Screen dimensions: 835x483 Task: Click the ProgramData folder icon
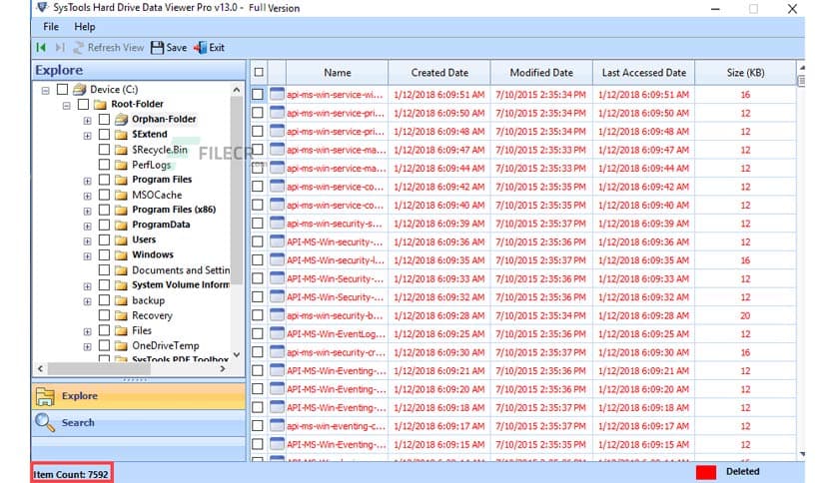click(122, 225)
